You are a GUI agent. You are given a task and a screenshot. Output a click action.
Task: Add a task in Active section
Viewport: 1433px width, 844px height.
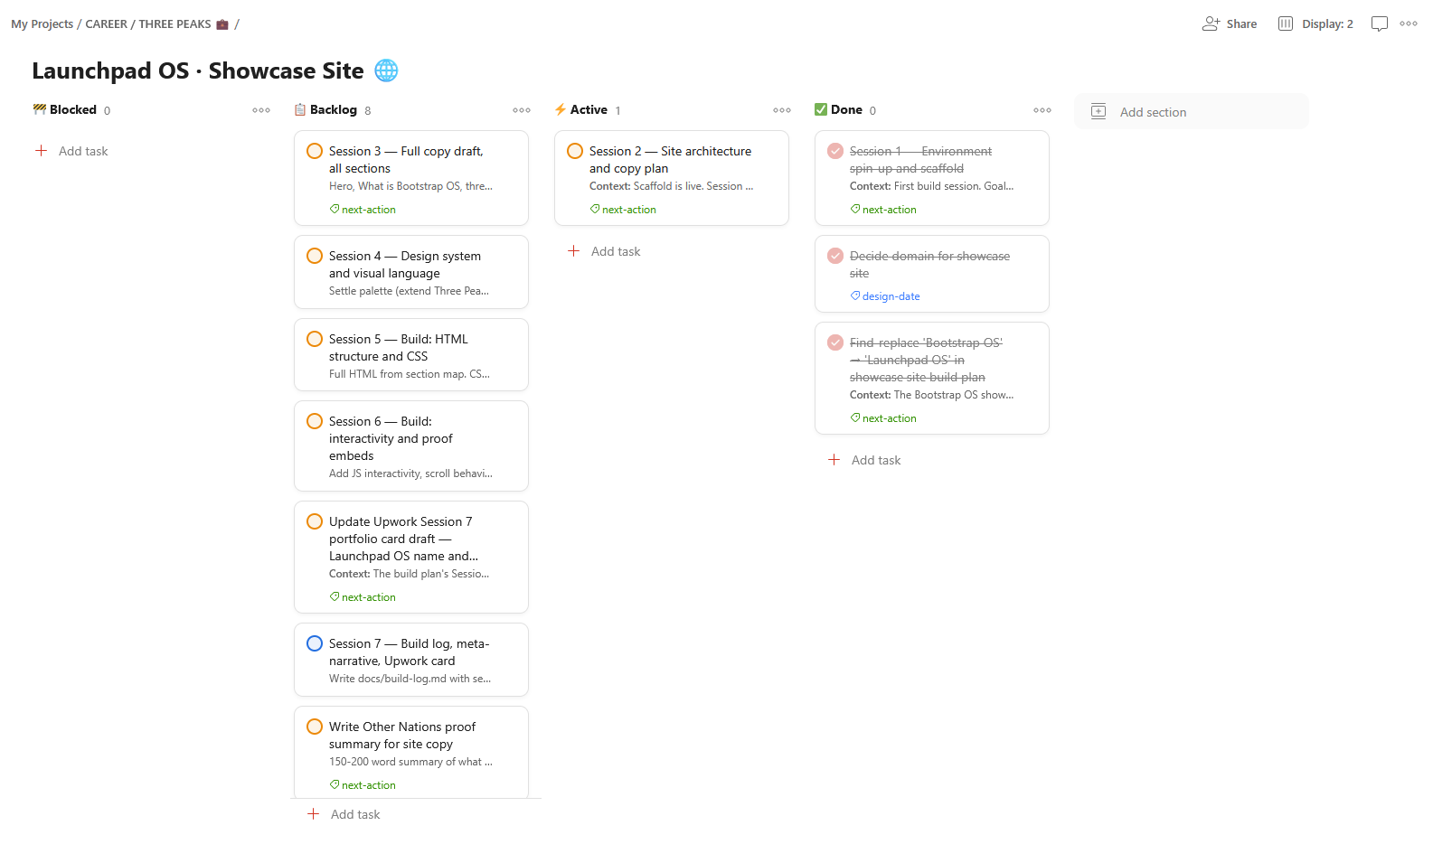pyautogui.click(x=604, y=251)
